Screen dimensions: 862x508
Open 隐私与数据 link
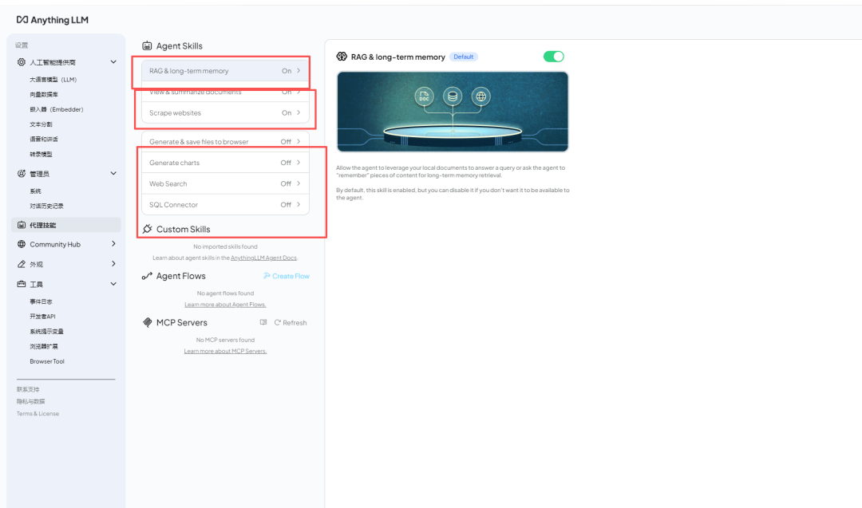pyautogui.click(x=30, y=401)
